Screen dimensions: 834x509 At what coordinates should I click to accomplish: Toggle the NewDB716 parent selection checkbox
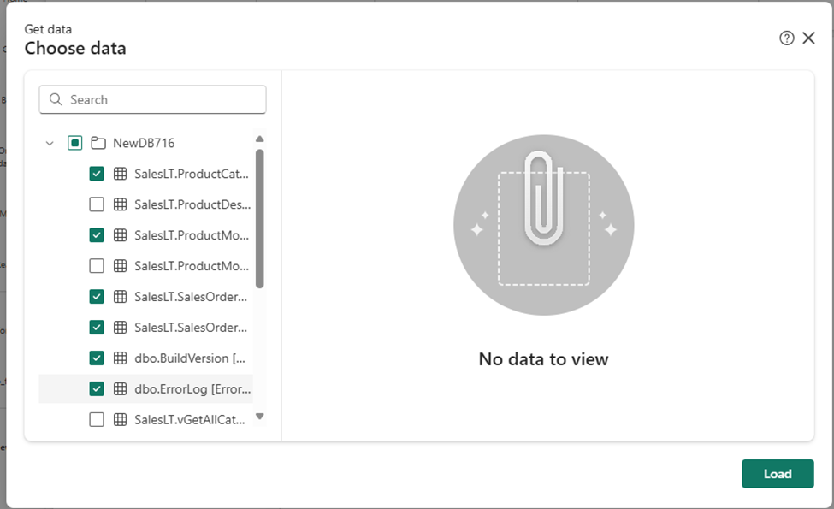coord(74,142)
